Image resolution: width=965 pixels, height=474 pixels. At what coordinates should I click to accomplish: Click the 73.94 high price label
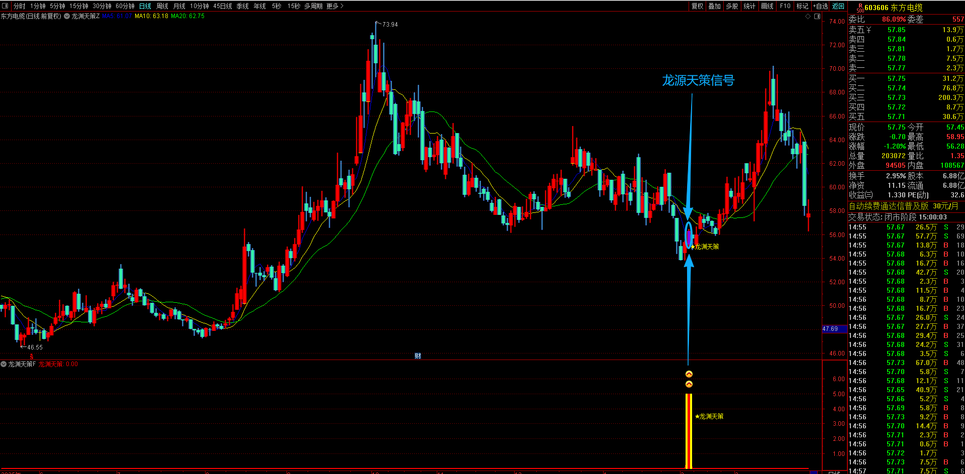coord(390,25)
